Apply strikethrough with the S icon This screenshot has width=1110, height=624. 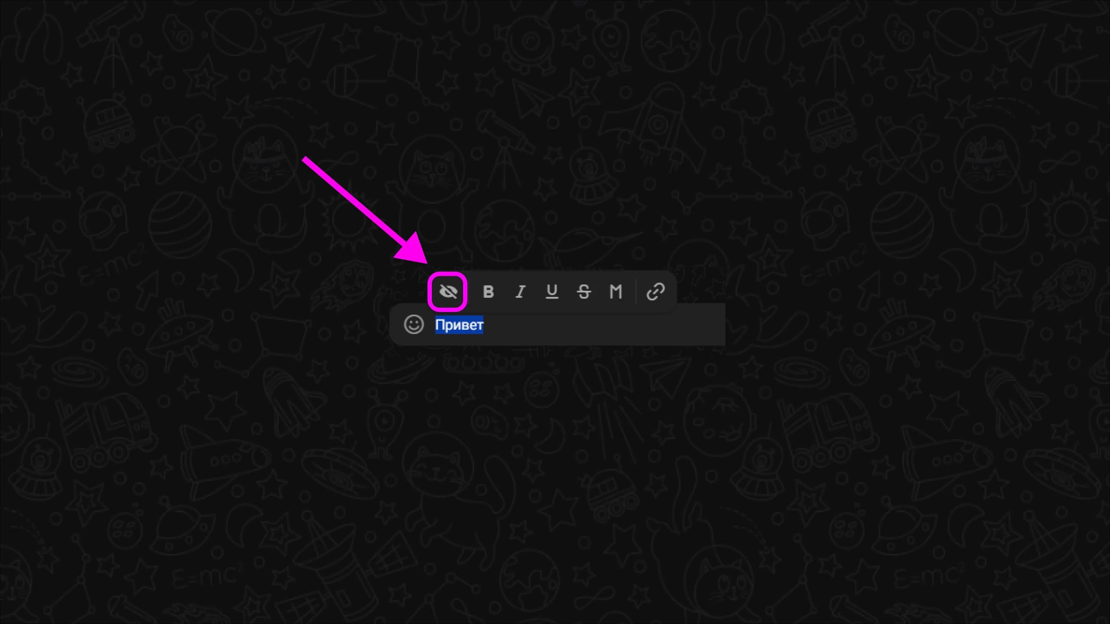[584, 292]
